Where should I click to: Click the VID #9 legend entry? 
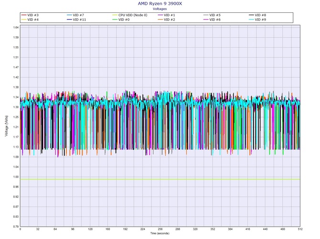(257, 20)
